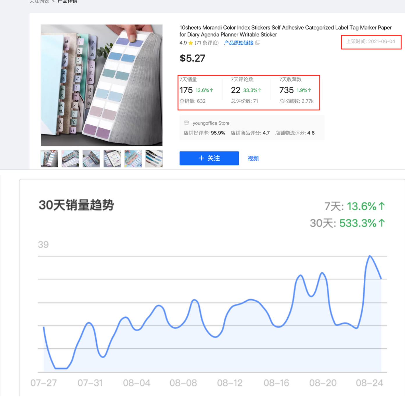Open 关注列表 from the breadcrumb
This screenshot has height=397, width=405.
pos(39,2)
